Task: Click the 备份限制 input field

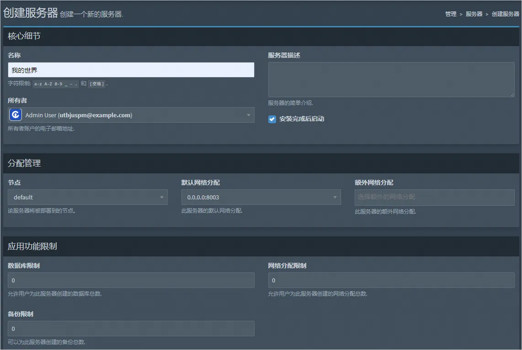Action: (x=131, y=329)
